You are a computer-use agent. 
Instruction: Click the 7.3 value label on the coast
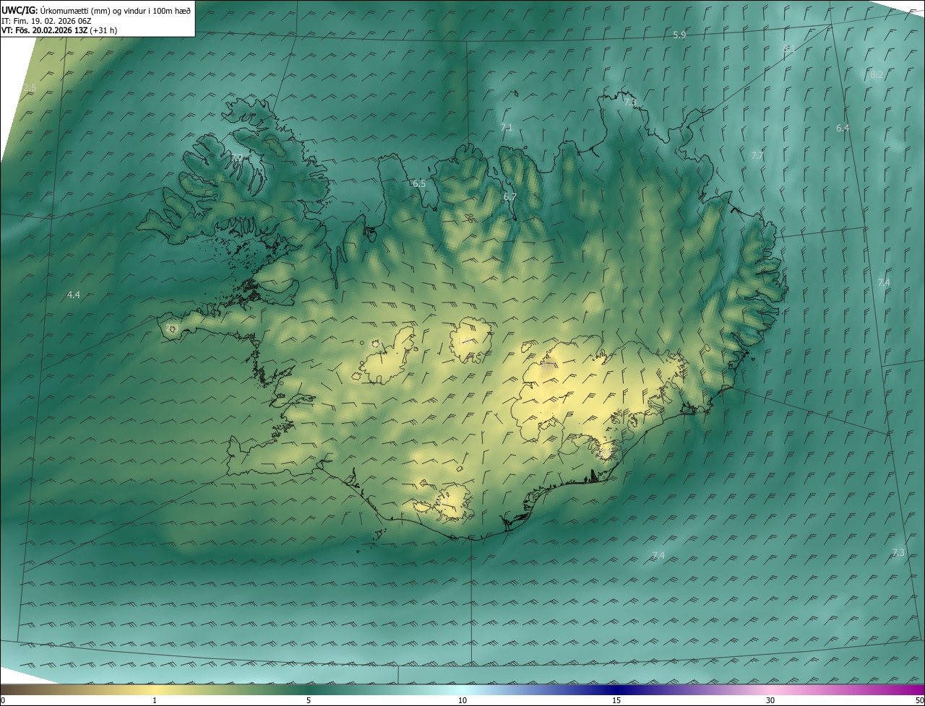pyautogui.click(x=630, y=103)
